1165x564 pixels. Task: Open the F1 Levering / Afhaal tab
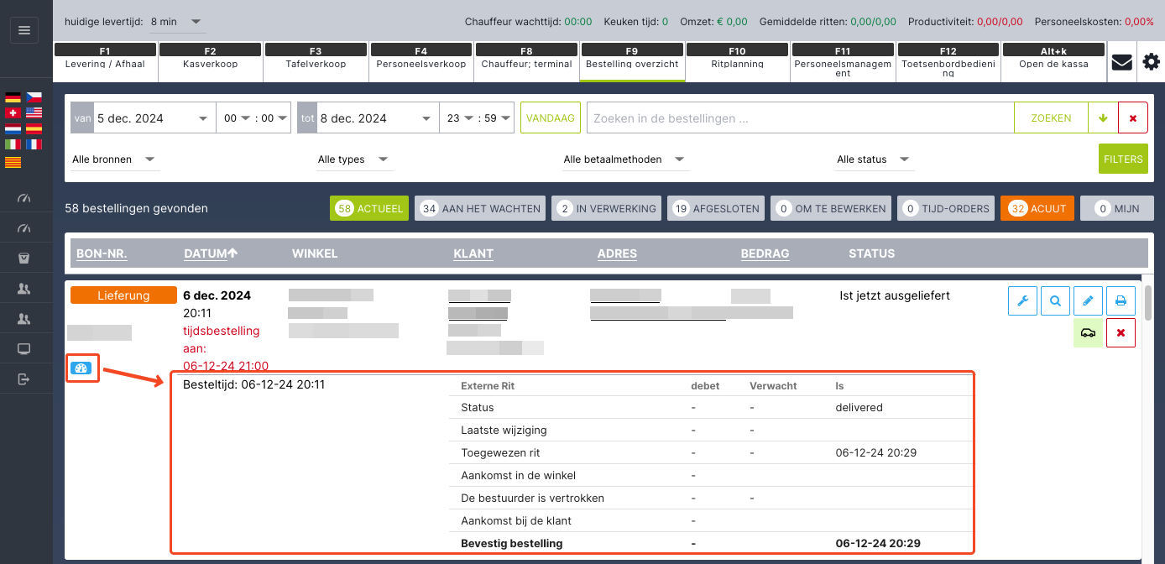pos(105,58)
